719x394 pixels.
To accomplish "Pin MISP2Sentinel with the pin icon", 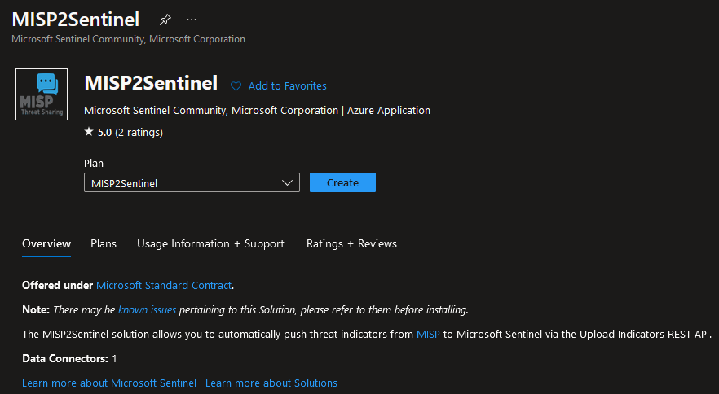I will click(165, 20).
